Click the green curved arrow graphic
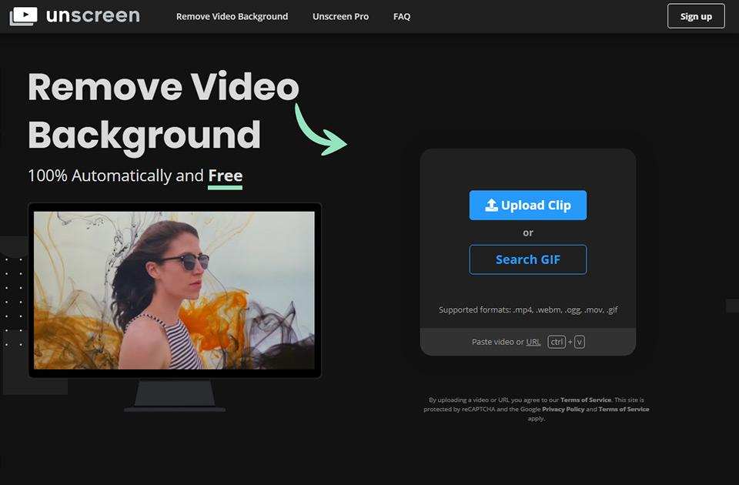Screen dimensions: 739x485 click(319, 129)
